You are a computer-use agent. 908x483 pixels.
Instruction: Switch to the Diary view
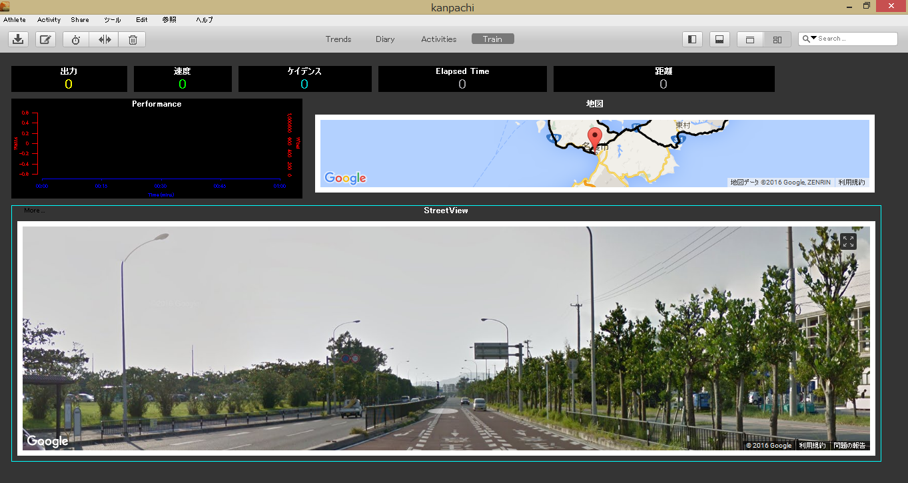pos(385,39)
